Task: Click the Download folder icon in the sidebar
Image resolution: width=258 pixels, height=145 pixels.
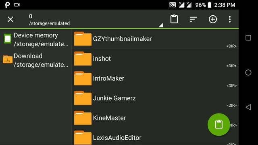Action: 8,59
